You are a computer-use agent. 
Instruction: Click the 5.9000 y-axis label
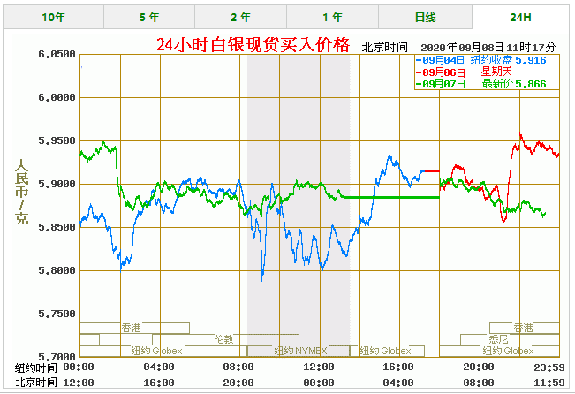pos(57,184)
